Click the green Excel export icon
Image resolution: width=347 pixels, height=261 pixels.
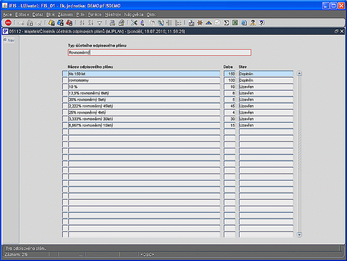[235, 23]
